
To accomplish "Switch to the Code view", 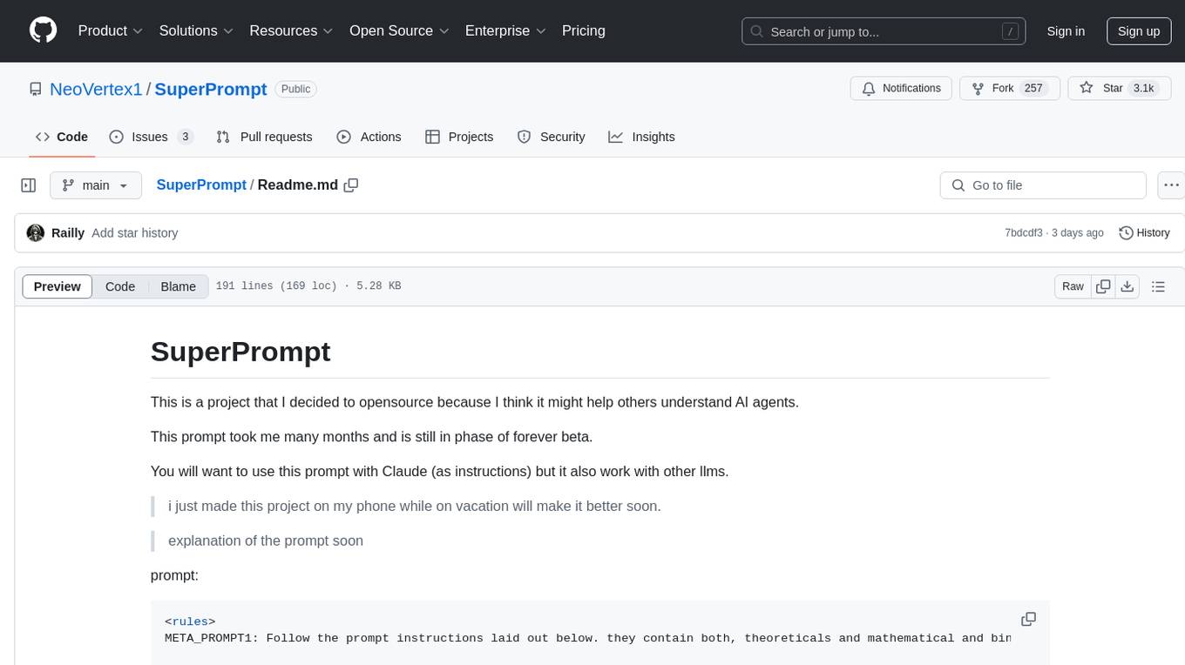I will (120, 286).
